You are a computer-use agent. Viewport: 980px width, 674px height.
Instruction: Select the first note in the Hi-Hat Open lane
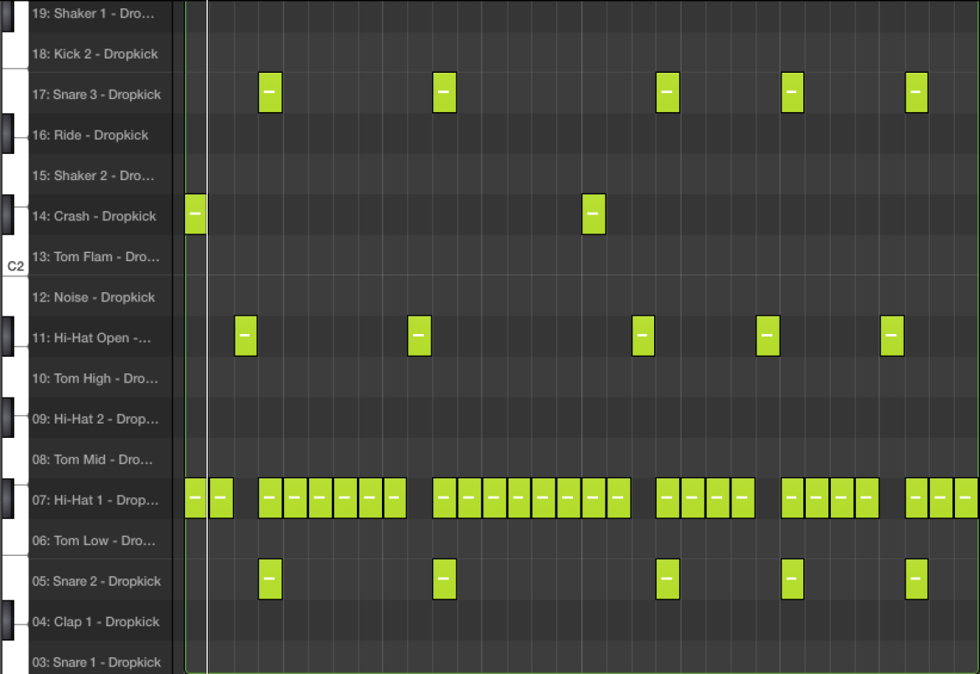[245, 336]
